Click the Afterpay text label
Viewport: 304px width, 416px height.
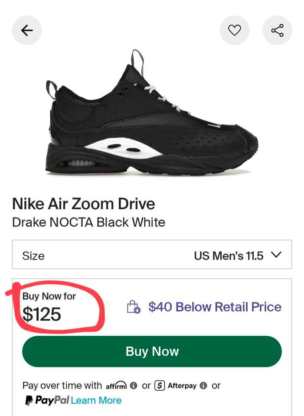tap(182, 385)
